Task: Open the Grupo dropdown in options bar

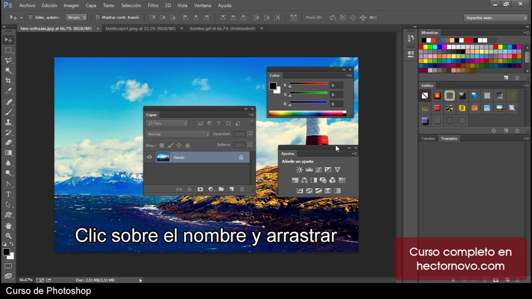Action: point(76,17)
